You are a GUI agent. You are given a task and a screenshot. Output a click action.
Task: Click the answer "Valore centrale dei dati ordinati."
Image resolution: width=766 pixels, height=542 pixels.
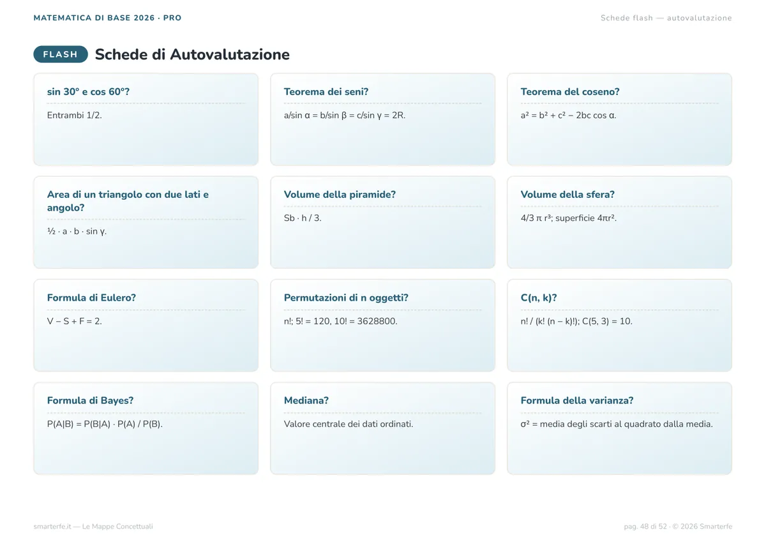tap(349, 425)
